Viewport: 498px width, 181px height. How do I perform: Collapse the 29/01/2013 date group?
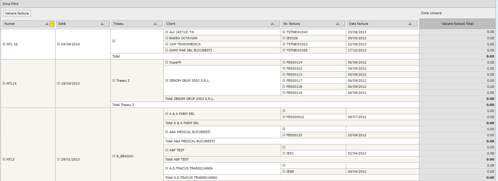coord(59,159)
